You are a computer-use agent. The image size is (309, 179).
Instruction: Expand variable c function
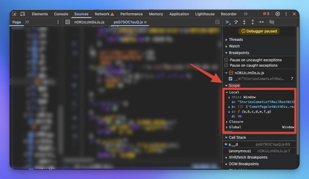tap(229, 112)
